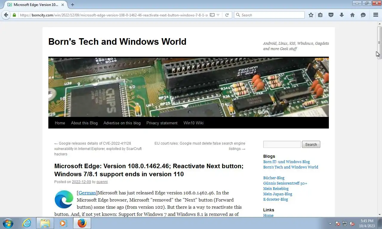Open author quenni link
This screenshot has width=382, height=229.
coord(102,182)
